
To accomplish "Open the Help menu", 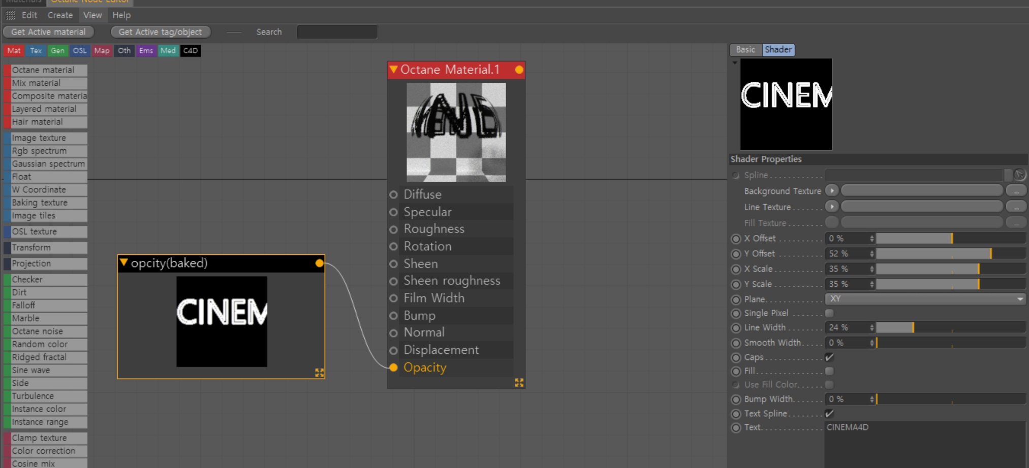I will (121, 15).
